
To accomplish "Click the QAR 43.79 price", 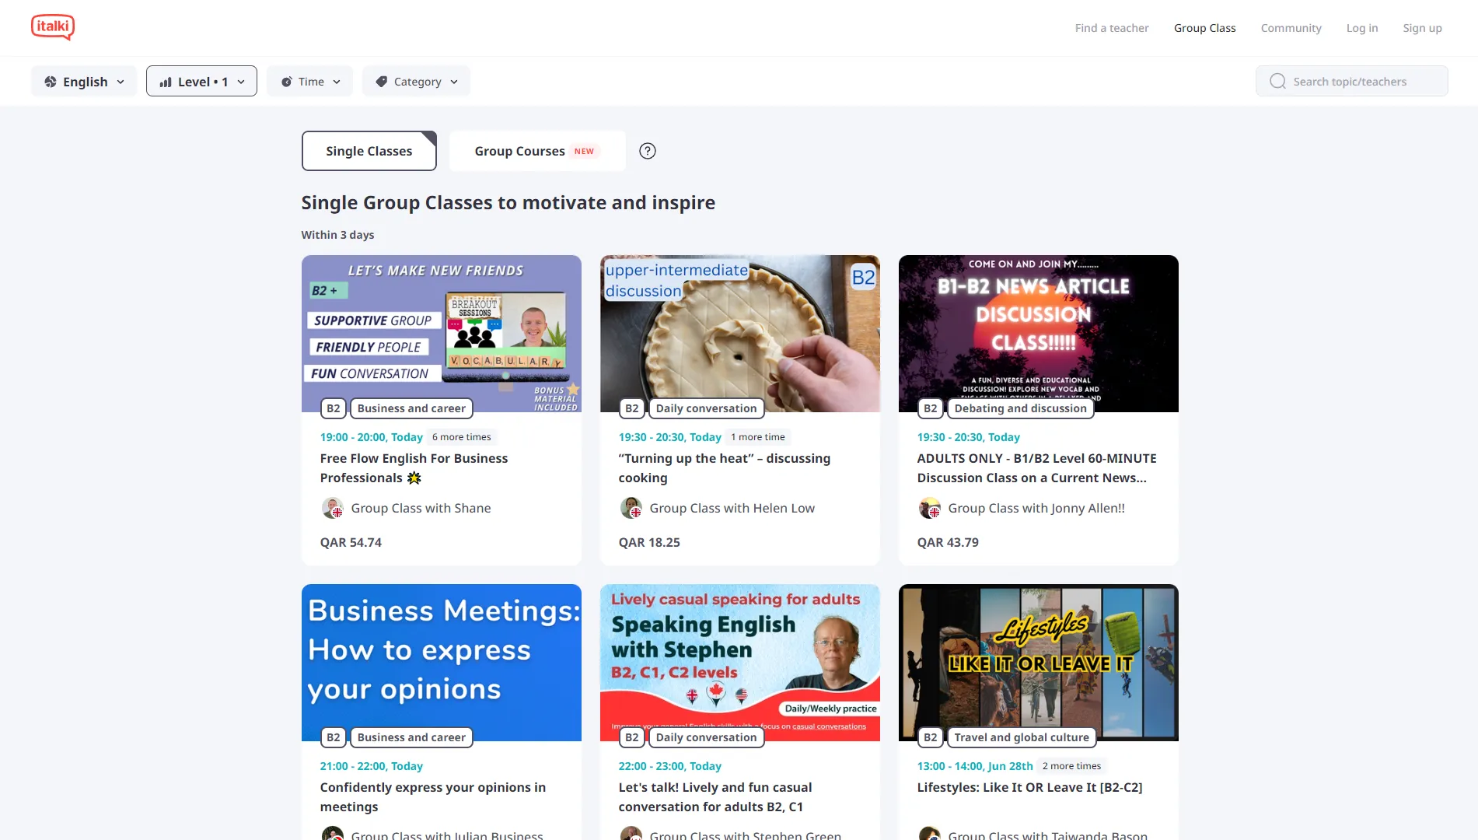I will pos(948,542).
